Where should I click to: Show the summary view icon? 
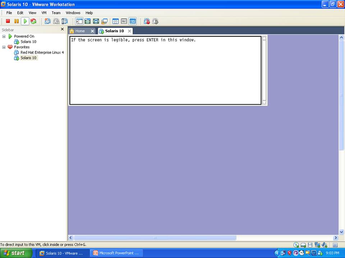pyautogui.click(x=115, y=21)
